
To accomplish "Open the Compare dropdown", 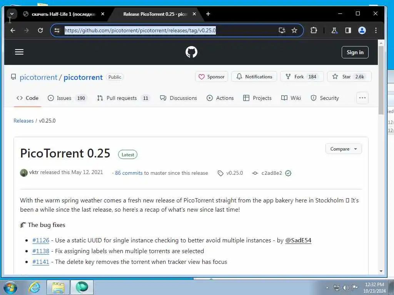I will pos(344,149).
